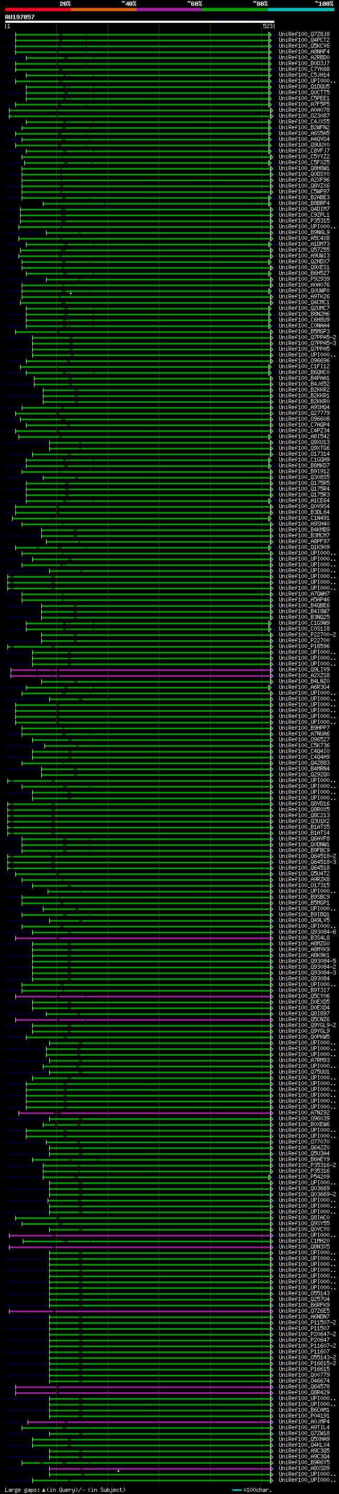Select hit label UniRef100_C5YYZ2

pyautogui.click(x=304, y=156)
